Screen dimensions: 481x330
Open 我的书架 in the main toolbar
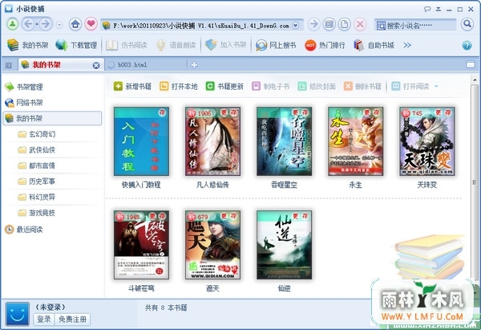[27, 45]
